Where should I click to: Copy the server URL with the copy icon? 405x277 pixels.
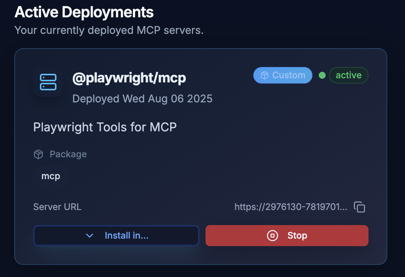click(x=359, y=207)
